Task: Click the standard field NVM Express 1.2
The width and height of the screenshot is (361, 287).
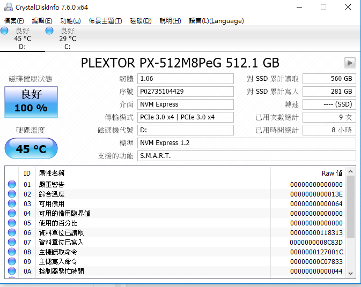Action: click(x=247, y=143)
